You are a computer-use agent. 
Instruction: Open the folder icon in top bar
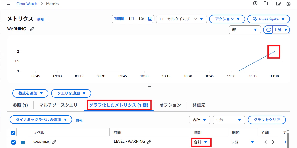(266, 3)
